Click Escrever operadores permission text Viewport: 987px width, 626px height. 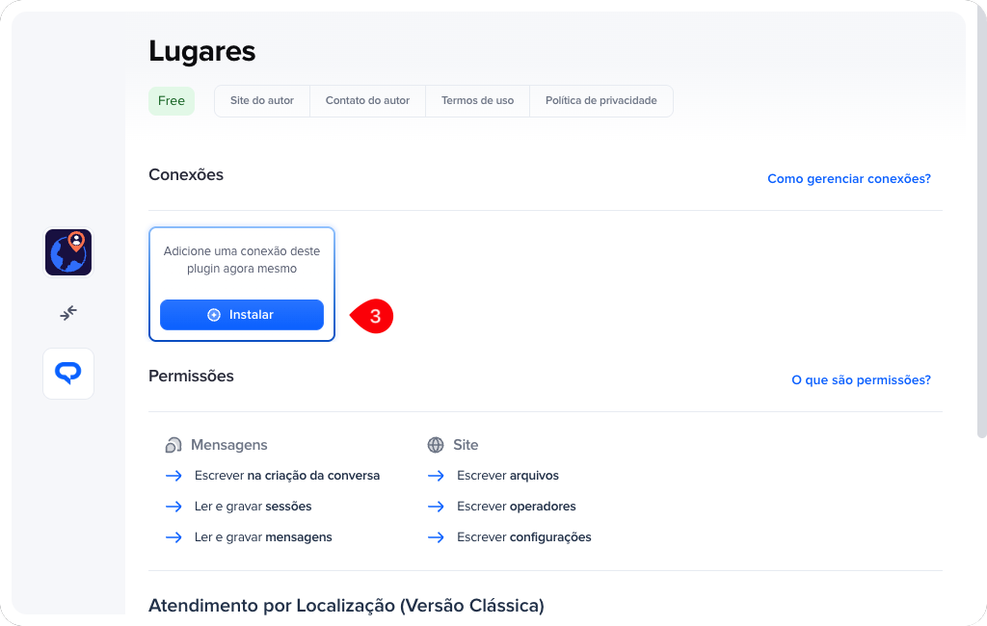[517, 507]
